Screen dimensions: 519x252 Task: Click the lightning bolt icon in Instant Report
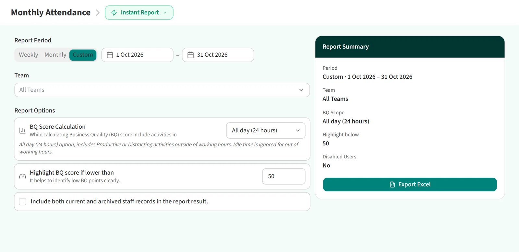114,13
